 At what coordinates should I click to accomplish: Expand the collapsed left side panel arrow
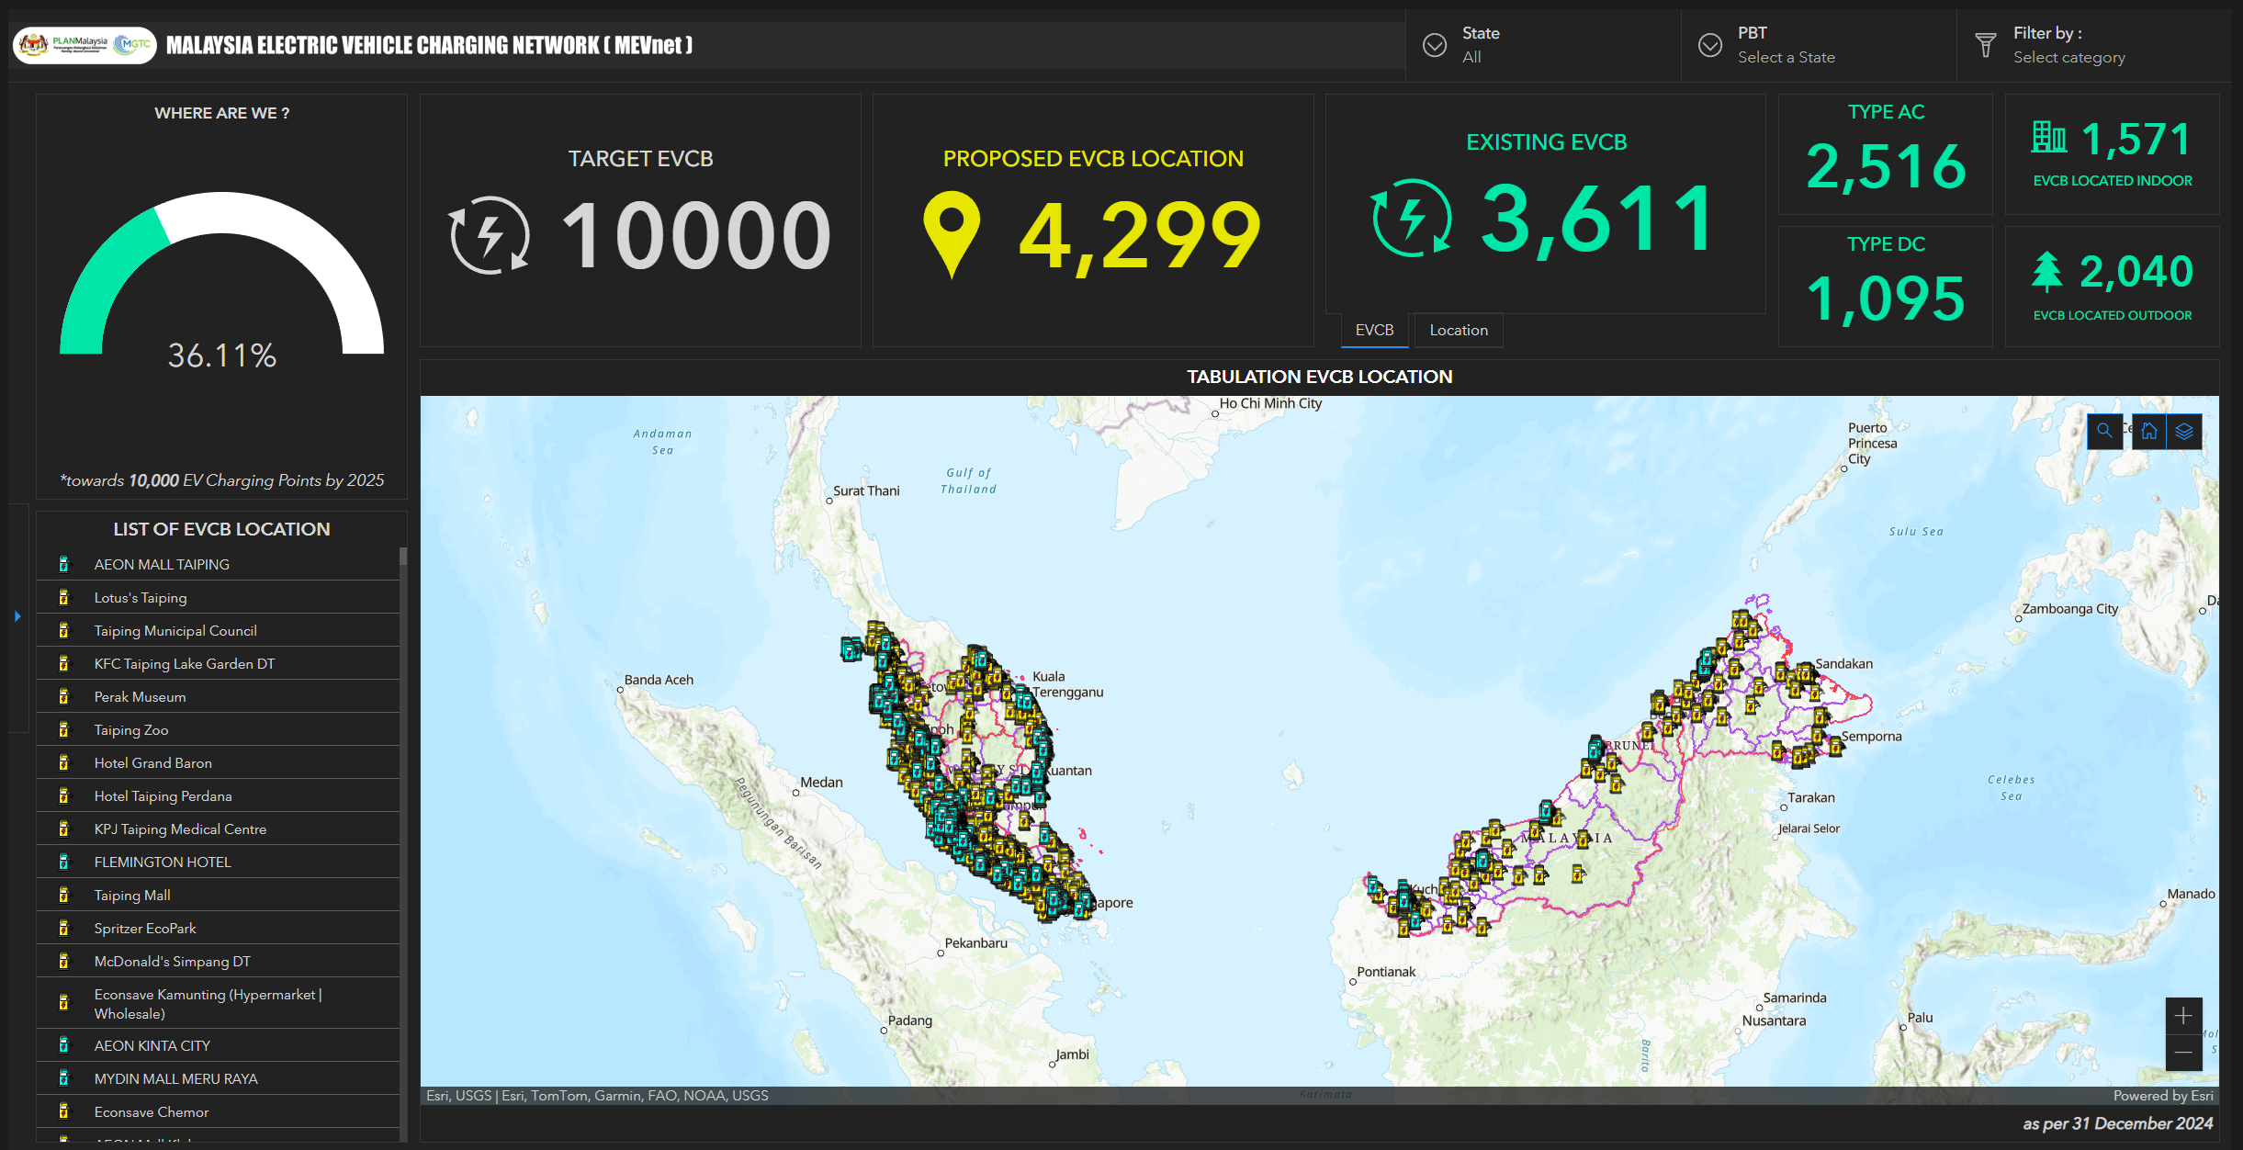tap(17, 616)
